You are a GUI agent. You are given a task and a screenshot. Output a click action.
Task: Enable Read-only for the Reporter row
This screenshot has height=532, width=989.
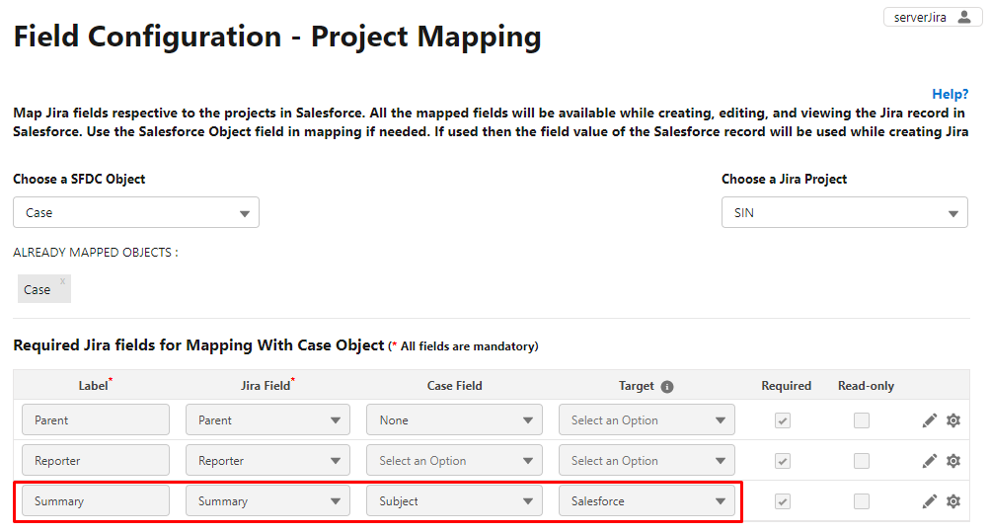861,461
